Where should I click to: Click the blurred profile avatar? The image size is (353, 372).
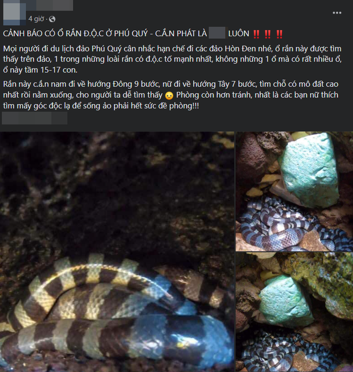coord(15,12)
